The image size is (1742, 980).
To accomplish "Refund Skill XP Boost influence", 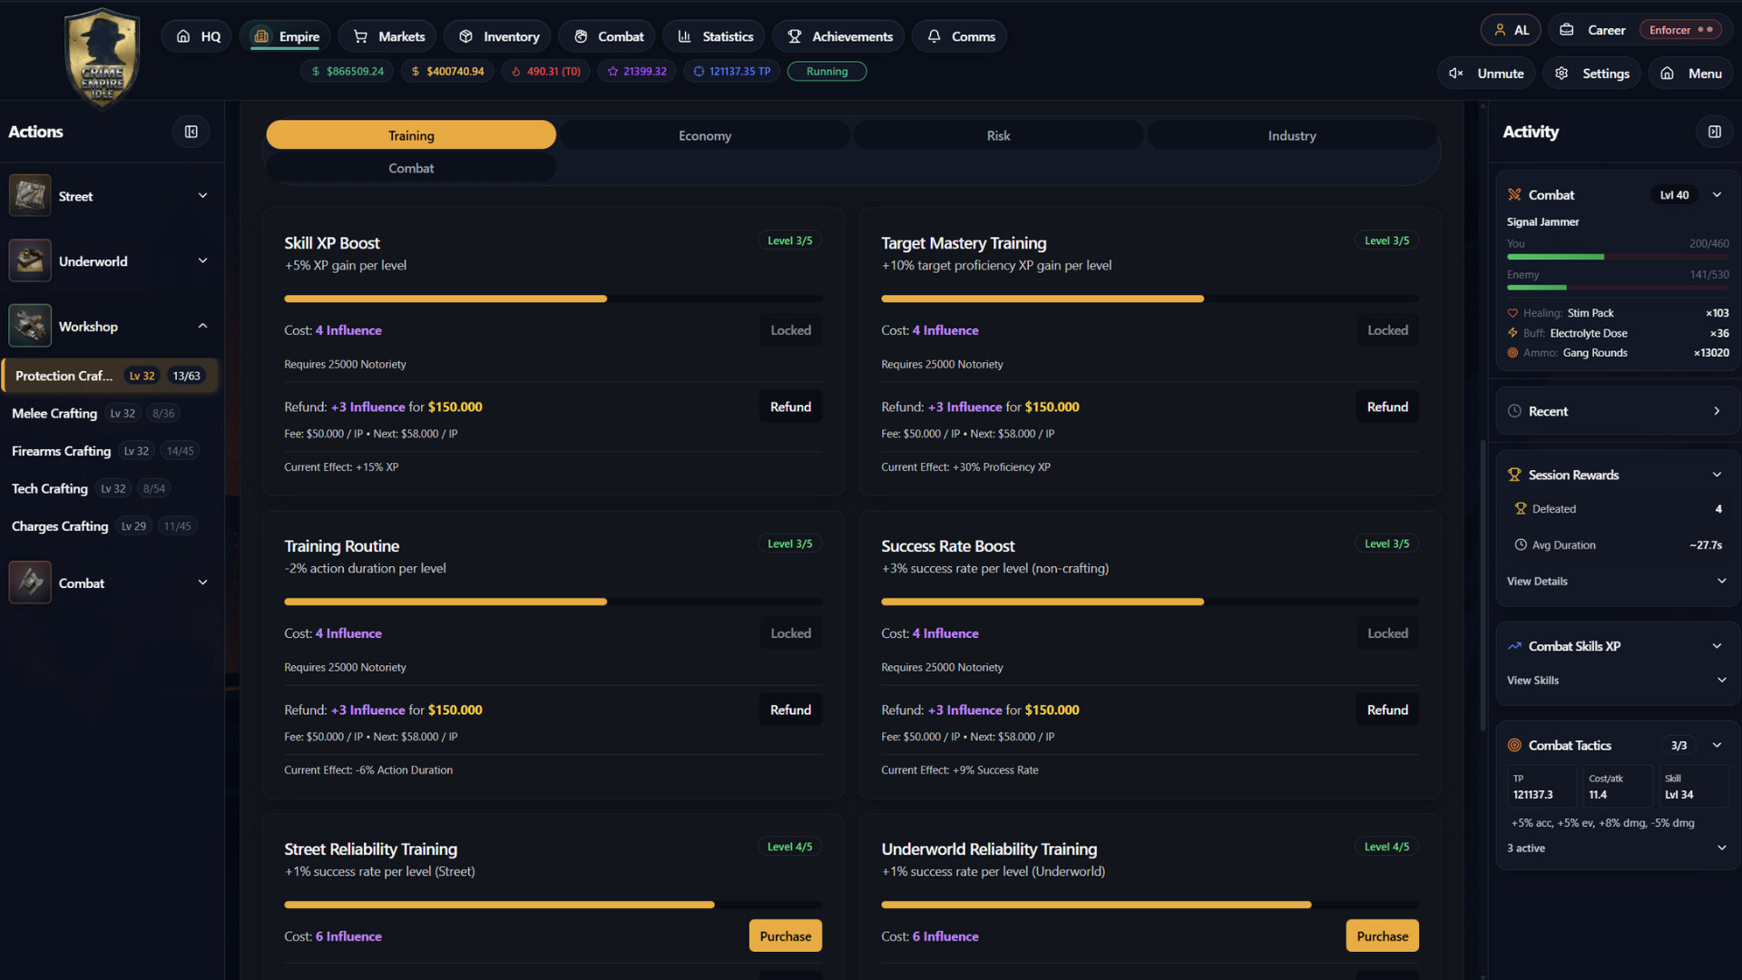I will click(790, 407).
